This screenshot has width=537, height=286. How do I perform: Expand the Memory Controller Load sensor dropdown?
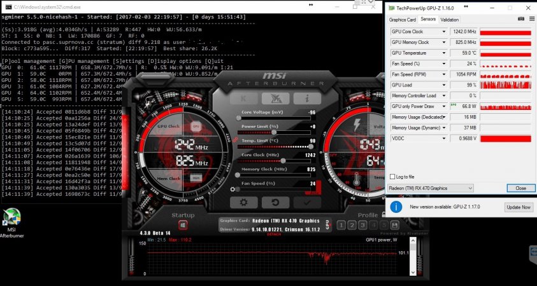(444, 96)
